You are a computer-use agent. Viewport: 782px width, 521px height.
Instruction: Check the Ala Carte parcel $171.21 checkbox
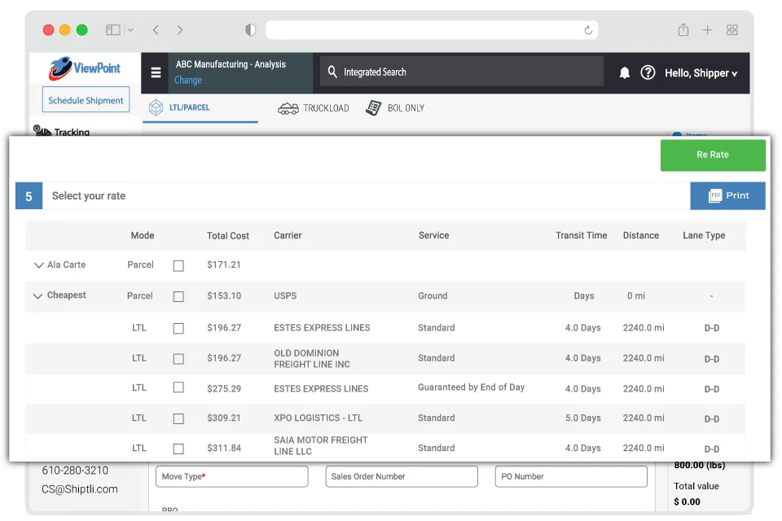click(x=178, y=265)
